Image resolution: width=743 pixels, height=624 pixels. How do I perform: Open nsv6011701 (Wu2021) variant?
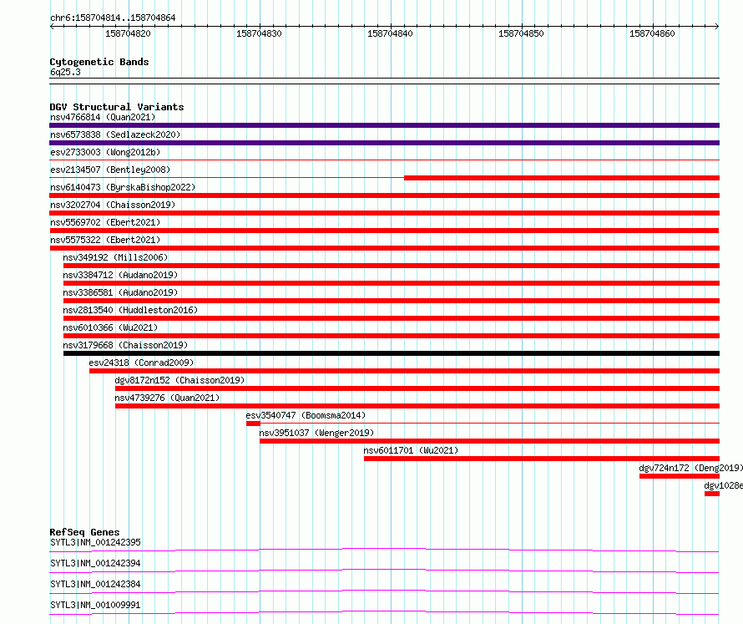411,450
